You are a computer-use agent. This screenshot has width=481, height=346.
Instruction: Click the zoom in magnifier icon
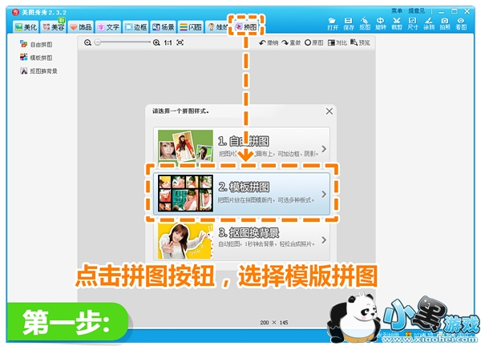(x=156, y=42)
